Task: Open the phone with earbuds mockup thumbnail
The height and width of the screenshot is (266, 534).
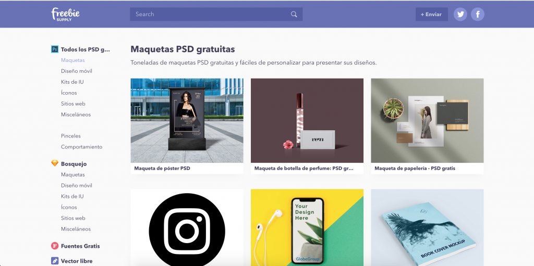Action: tap(307, 227)
